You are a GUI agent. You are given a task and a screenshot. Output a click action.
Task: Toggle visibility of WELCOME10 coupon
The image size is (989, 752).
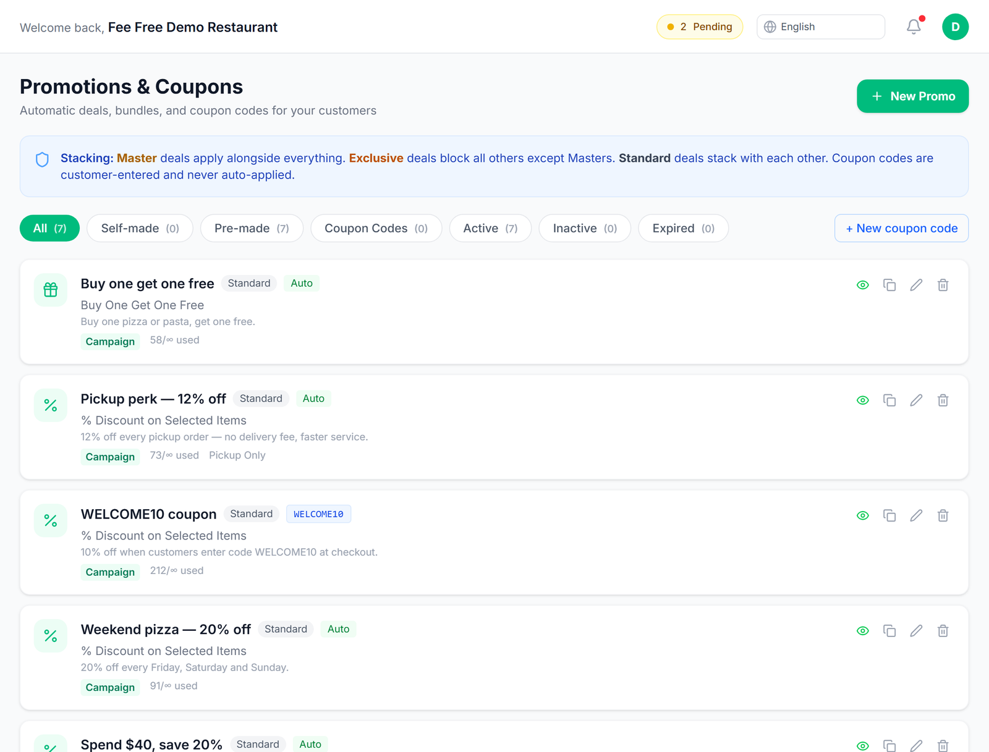[x=863, y=515]
